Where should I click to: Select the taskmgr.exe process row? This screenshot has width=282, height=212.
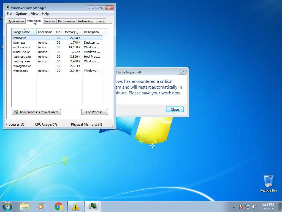(57, 61)
